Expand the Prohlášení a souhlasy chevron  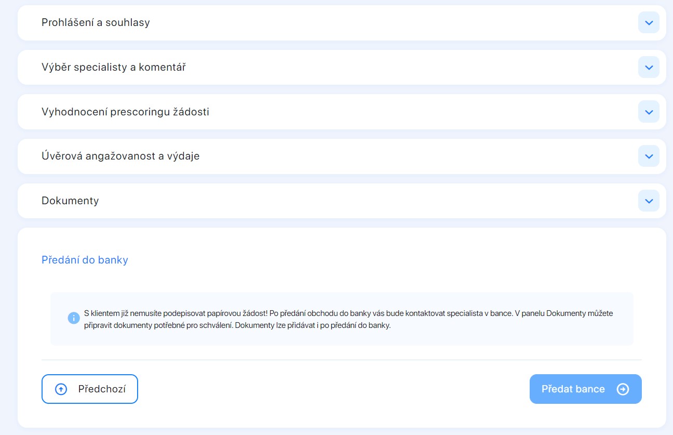(x=649, y=23)
